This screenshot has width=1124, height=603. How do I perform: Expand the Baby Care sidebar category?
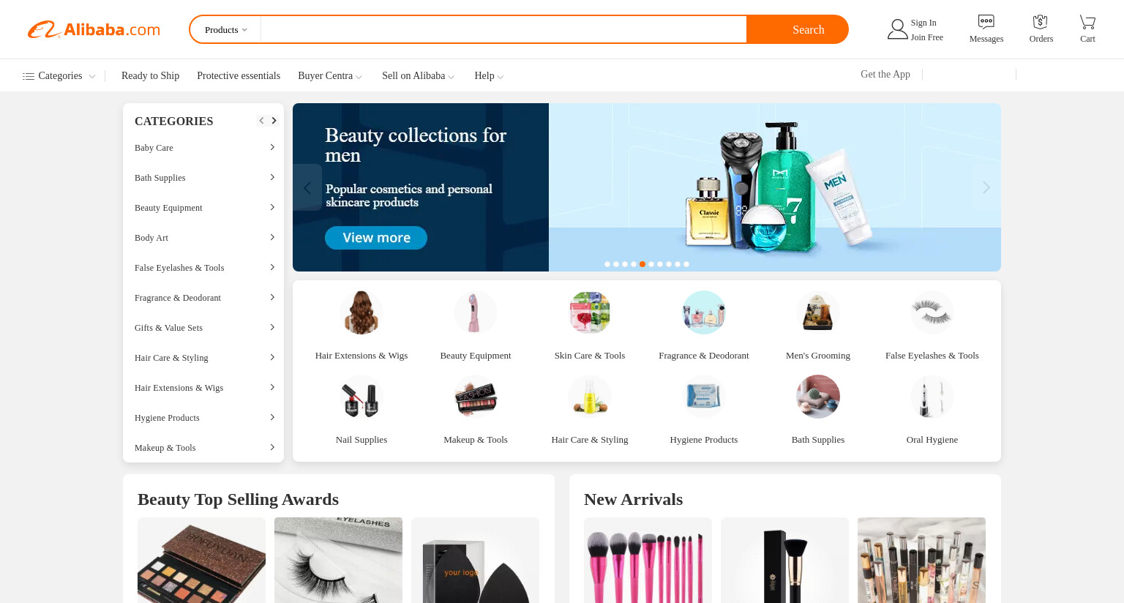coord(203,148)
